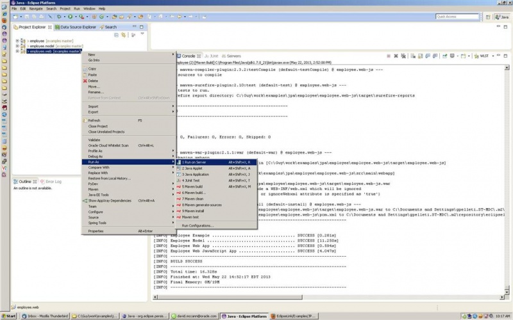This screenshot has width=513, height=320.
Task: Open the Navigate menu
Action: (36, 8)
